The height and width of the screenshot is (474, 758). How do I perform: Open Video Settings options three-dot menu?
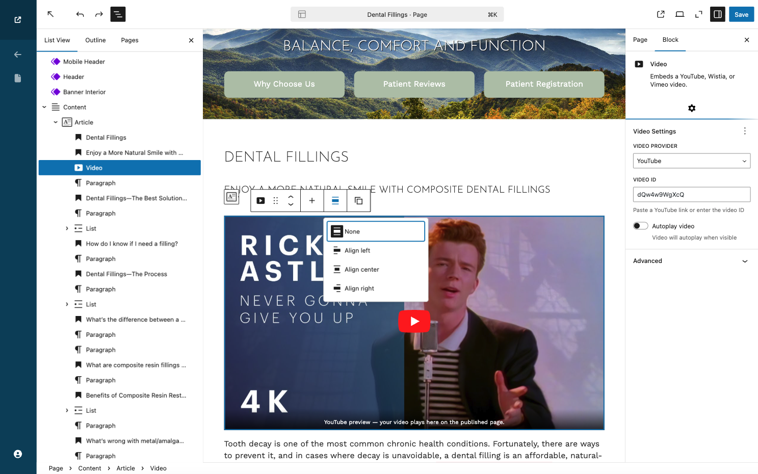coord(745,131)
